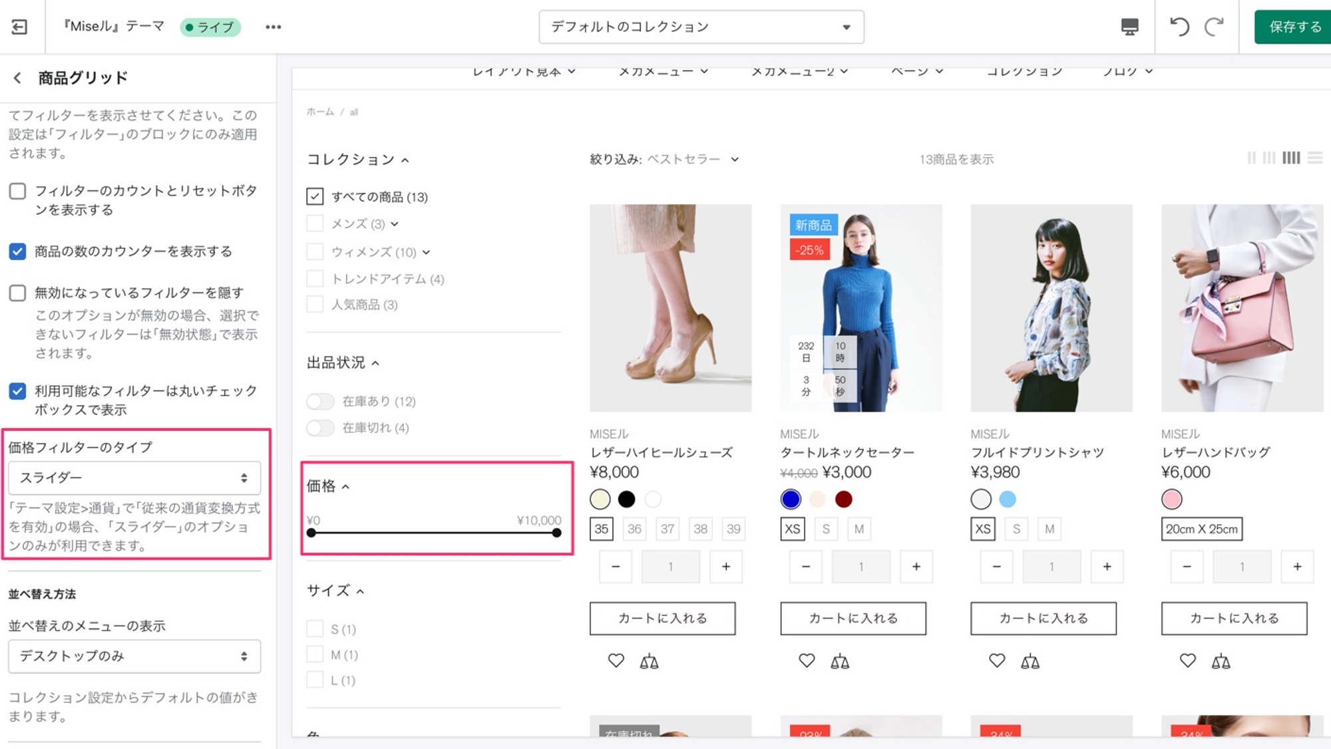The image size is (1331, 749).
Task: Expand ウィメンズ (10) subcategories
Action: (426, 252)
